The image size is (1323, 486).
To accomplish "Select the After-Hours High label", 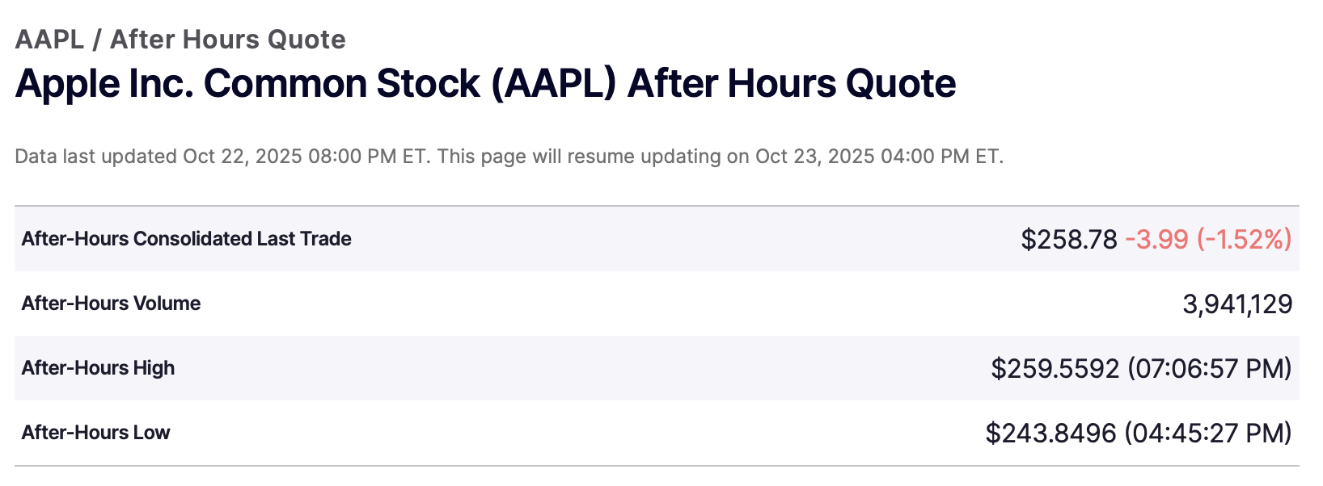I will pyautogui.click(x=99, y=368).
